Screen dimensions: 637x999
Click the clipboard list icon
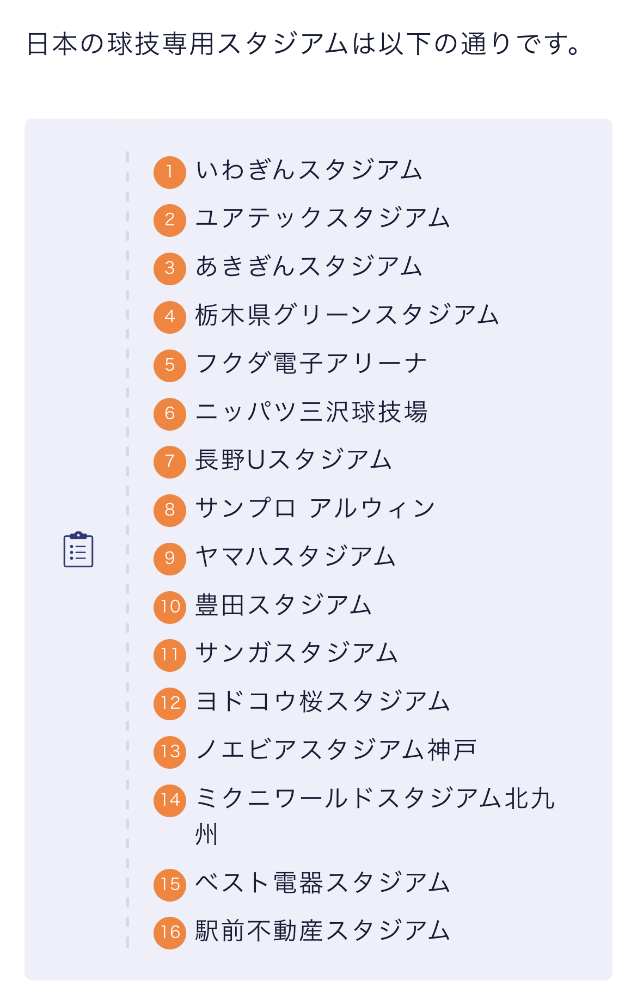(x=78, y=549)
